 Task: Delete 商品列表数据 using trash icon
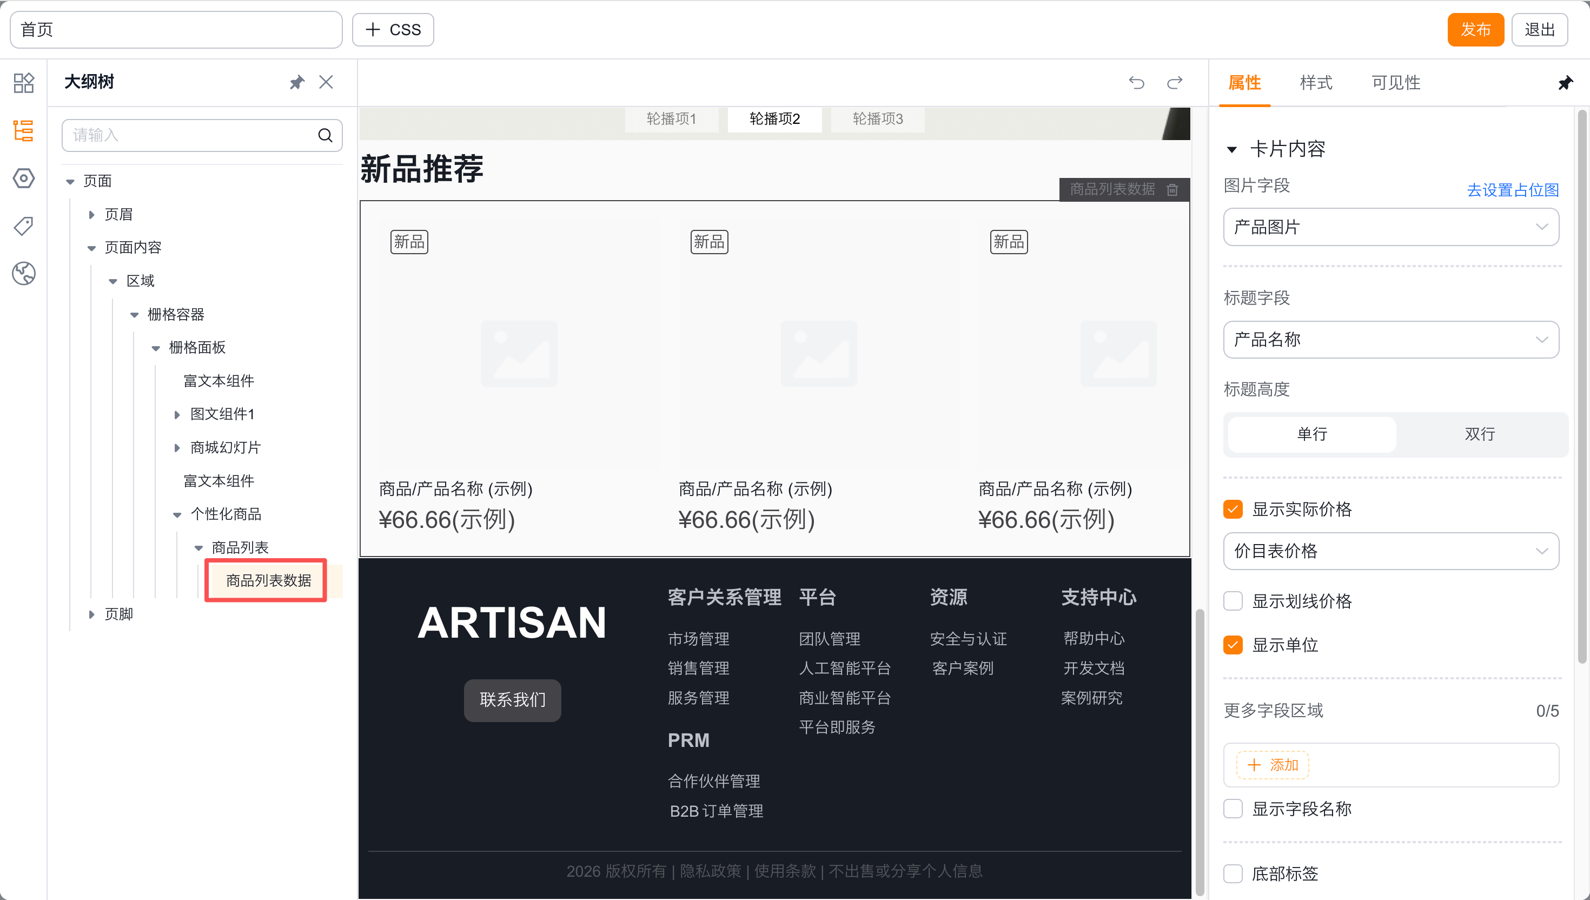(1172, 189)
